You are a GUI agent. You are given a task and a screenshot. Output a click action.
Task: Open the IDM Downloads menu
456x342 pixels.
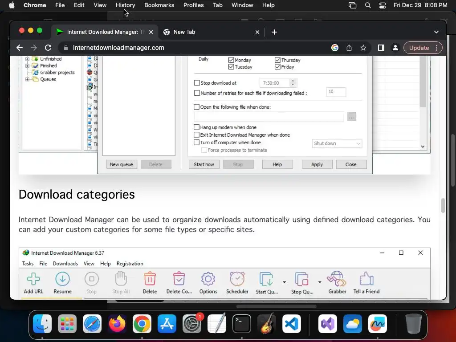point(65,264)
